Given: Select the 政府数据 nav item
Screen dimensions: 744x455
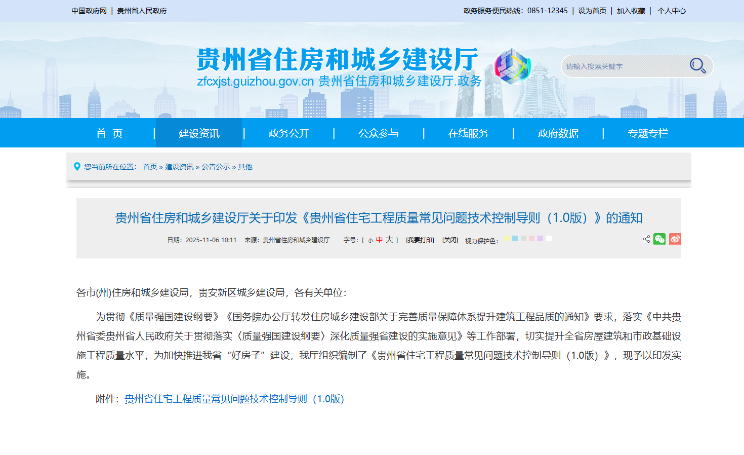Looking at the screenshot, I should [x=558, y=133].
